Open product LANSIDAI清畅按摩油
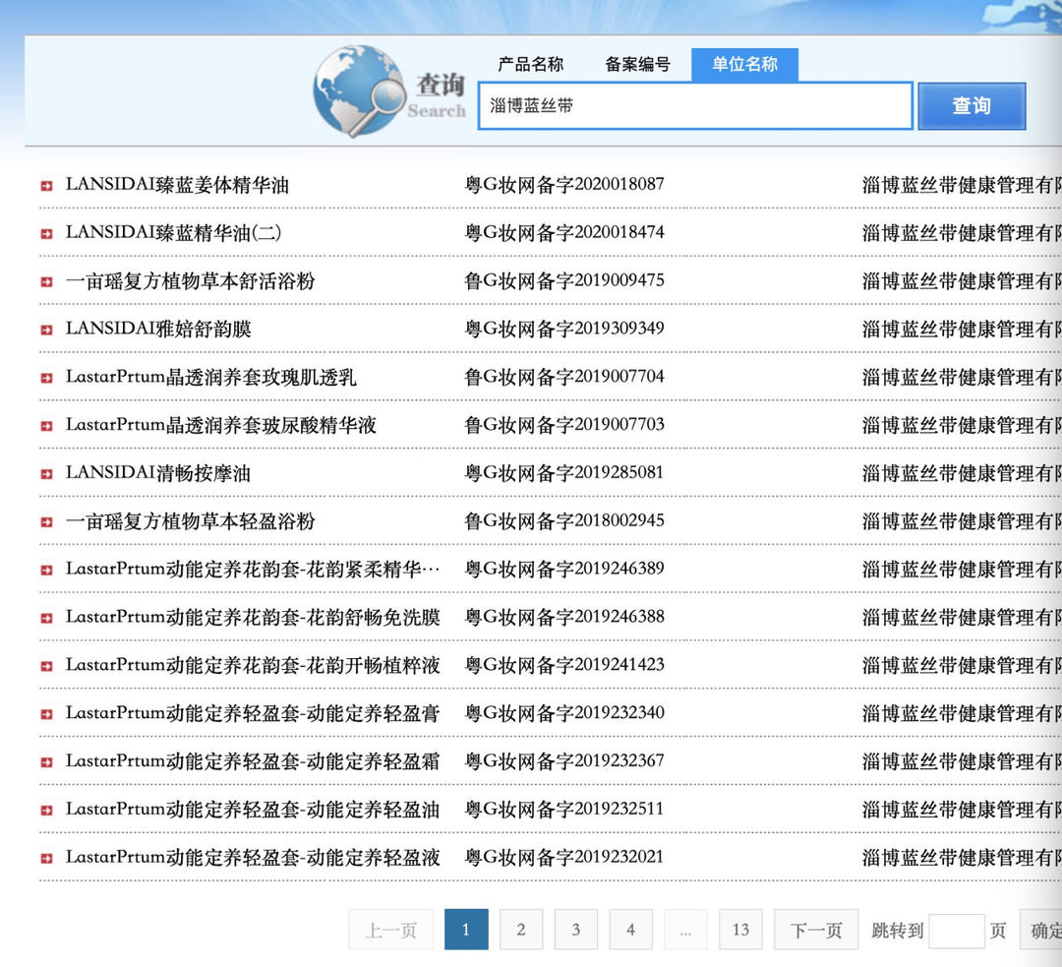Viewport: 1062px width, 967px height. [158, 474]
